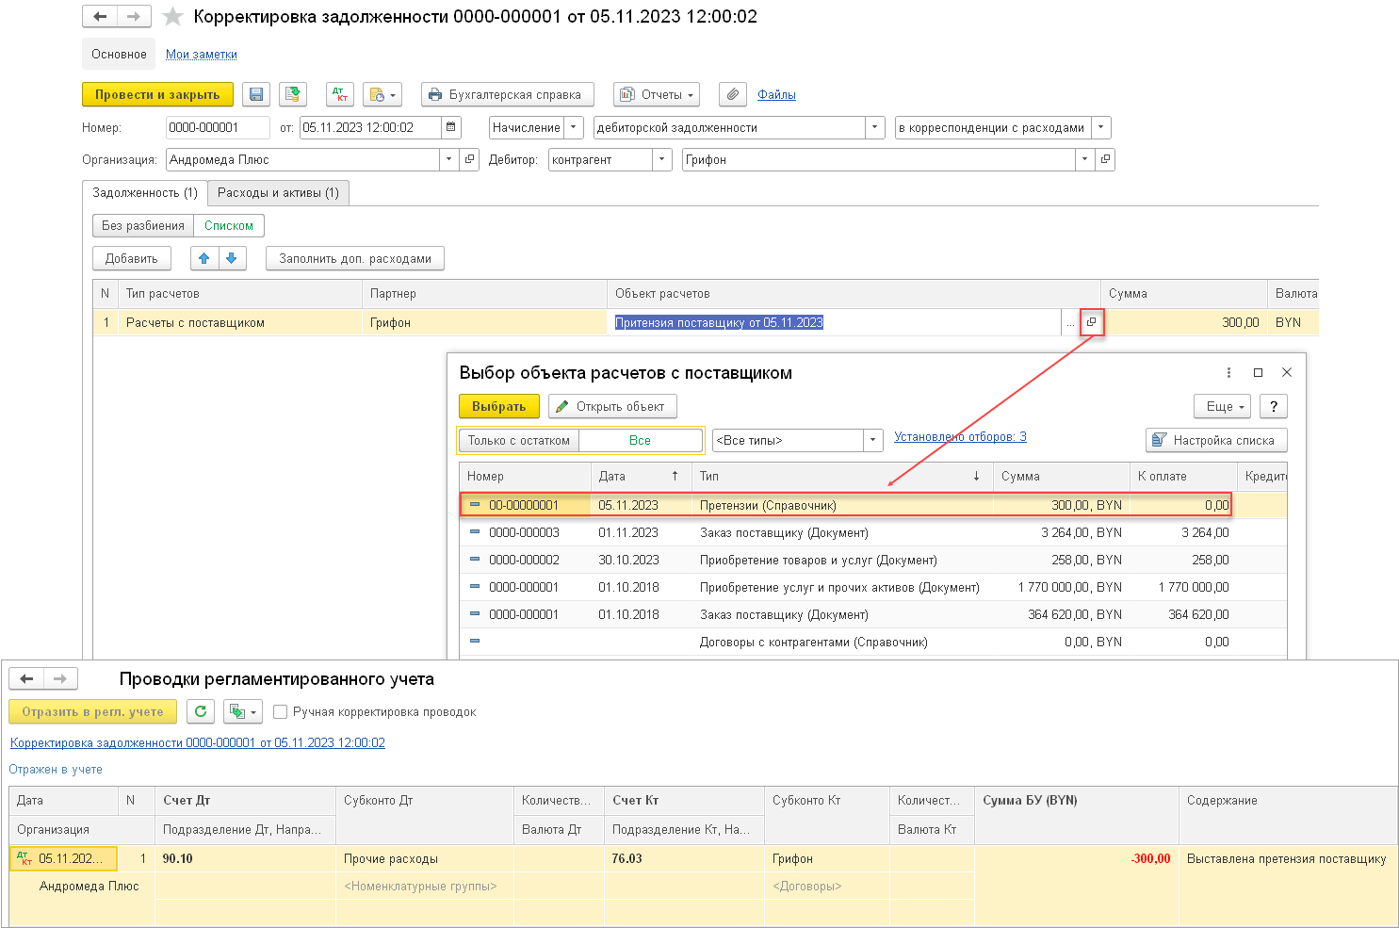This screenshot has width=1399, height=928.
Task: Select the Приобретение товаров и услуг row
Action: [872, 560]
